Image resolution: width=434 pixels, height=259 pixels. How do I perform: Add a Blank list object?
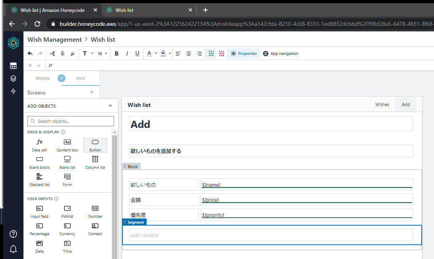pyautogui.click(x=67, y=163)
